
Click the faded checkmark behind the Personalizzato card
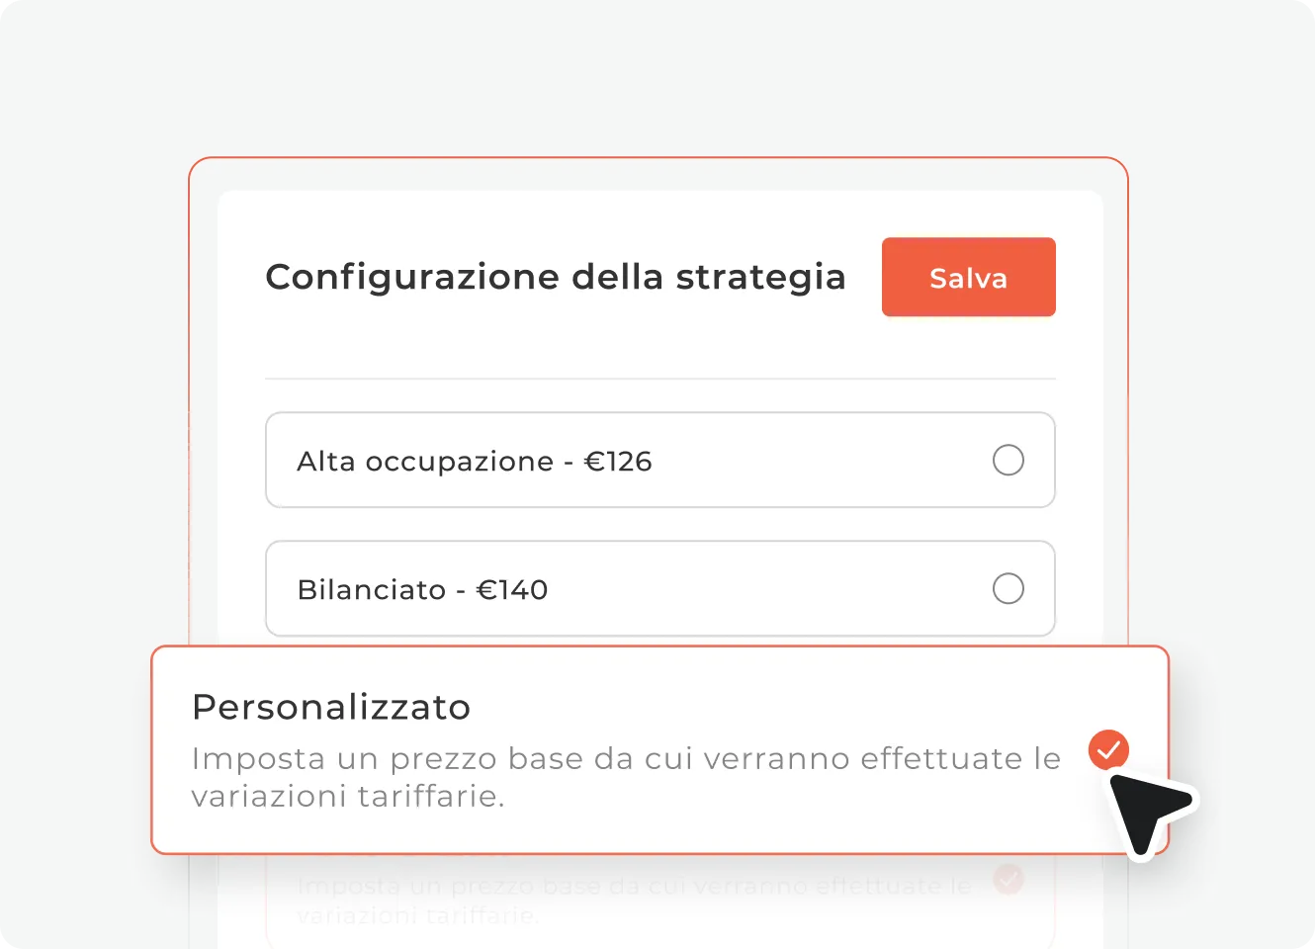pyautogui.click(x=1008, y=878)
